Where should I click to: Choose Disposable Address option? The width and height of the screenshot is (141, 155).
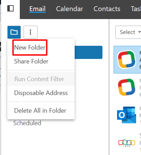coord(41,93)
